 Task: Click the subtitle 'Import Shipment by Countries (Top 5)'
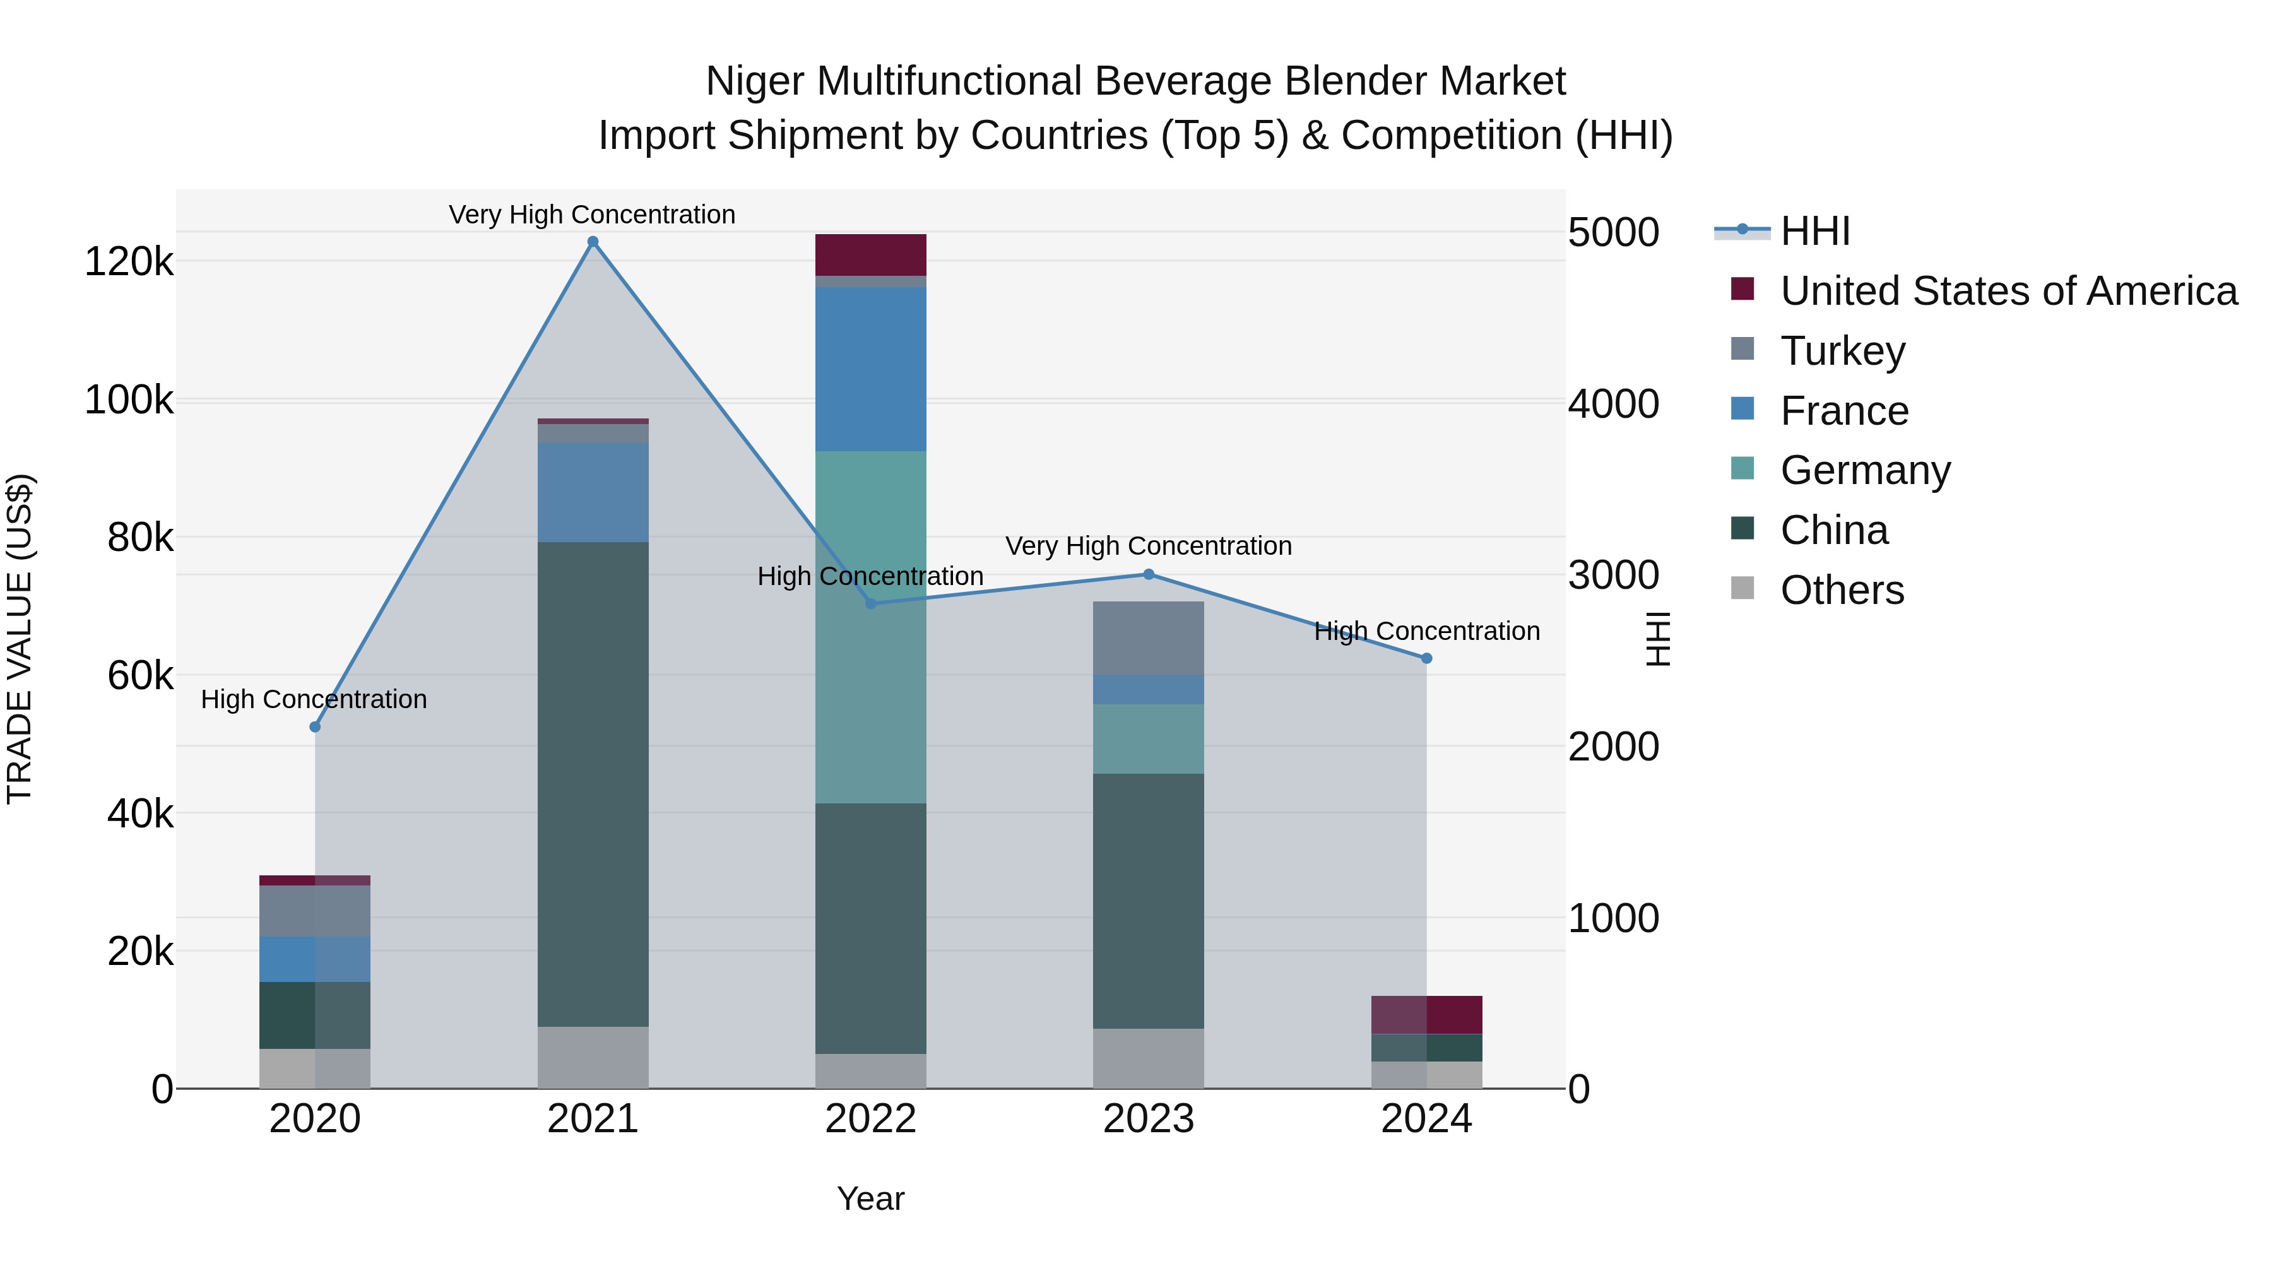point(944,136)
